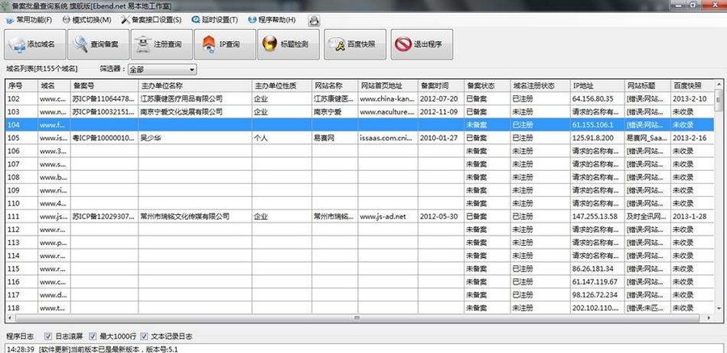Select the highlighted row number 104

[x=22, y=125]
